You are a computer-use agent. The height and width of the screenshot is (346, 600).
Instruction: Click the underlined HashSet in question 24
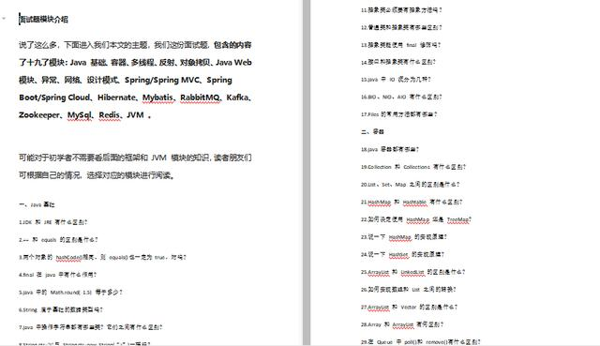(x=398, y=254)
